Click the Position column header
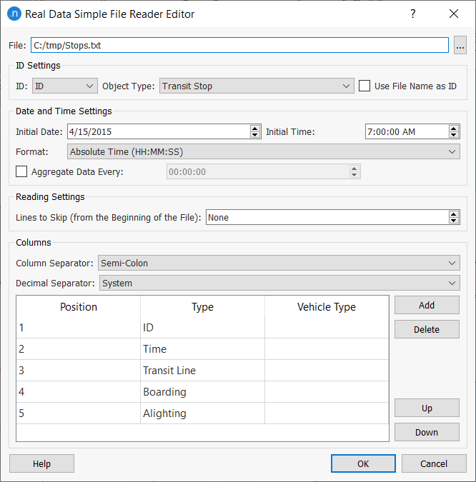Image resolution: width=476 pixels, height=482 pixels. coord(79,307)
